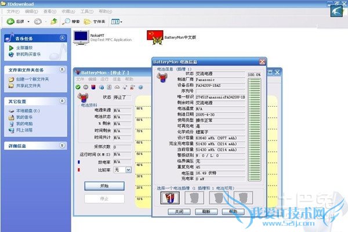Click red-blue battery icon in BatteryMon toolbar
348x232 pixels.
pos(93,87)
